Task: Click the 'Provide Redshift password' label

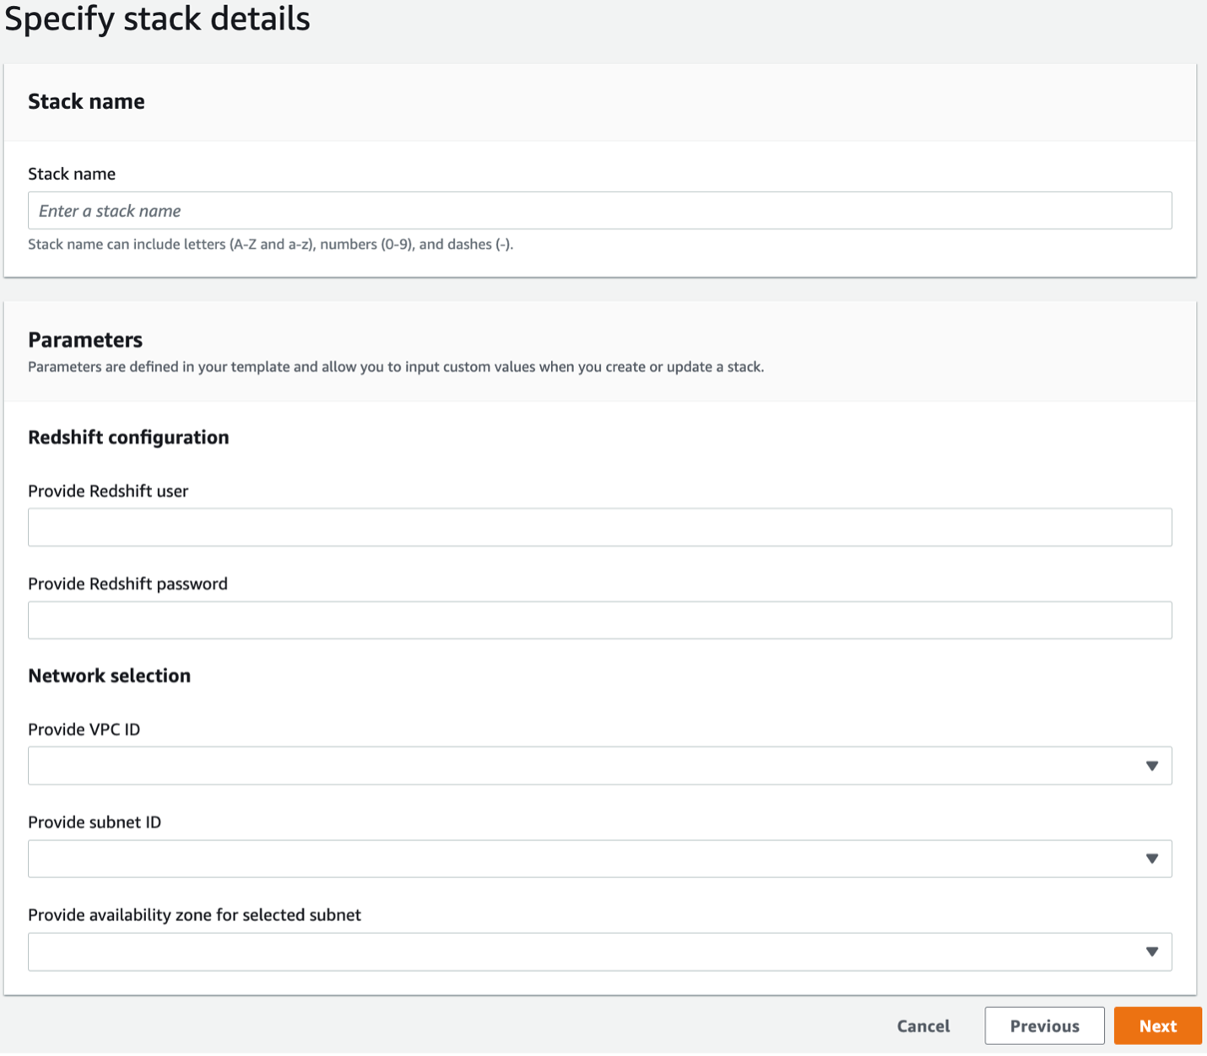Action: [127, 584]
